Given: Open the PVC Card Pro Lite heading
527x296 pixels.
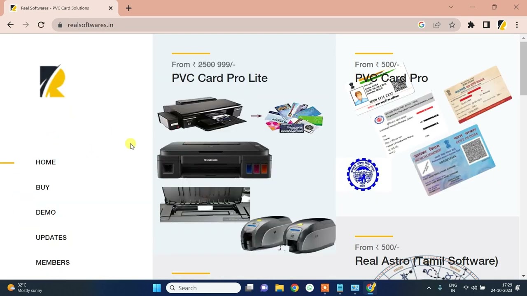Looking at the screenshot, I should 219,78.
